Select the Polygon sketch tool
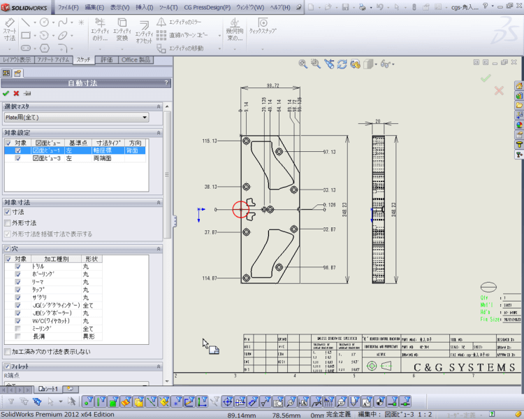 point(45,48)
